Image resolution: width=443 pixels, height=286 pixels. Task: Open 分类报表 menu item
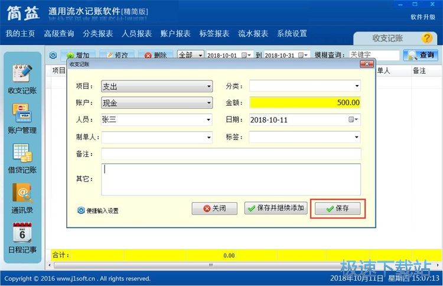coord(97,34)
